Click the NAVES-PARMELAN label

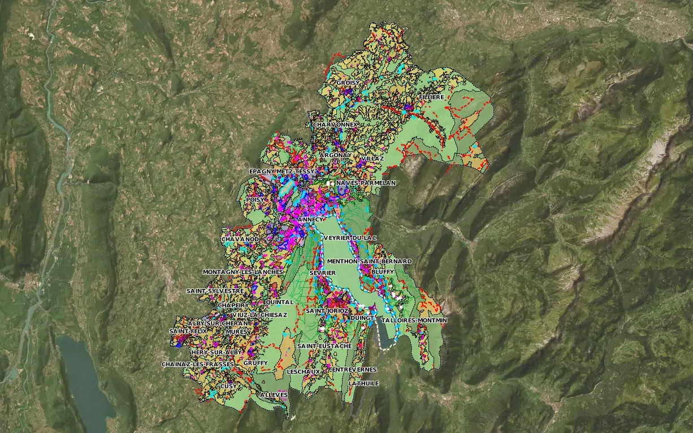pyautogui.click(x=366, y=183)
